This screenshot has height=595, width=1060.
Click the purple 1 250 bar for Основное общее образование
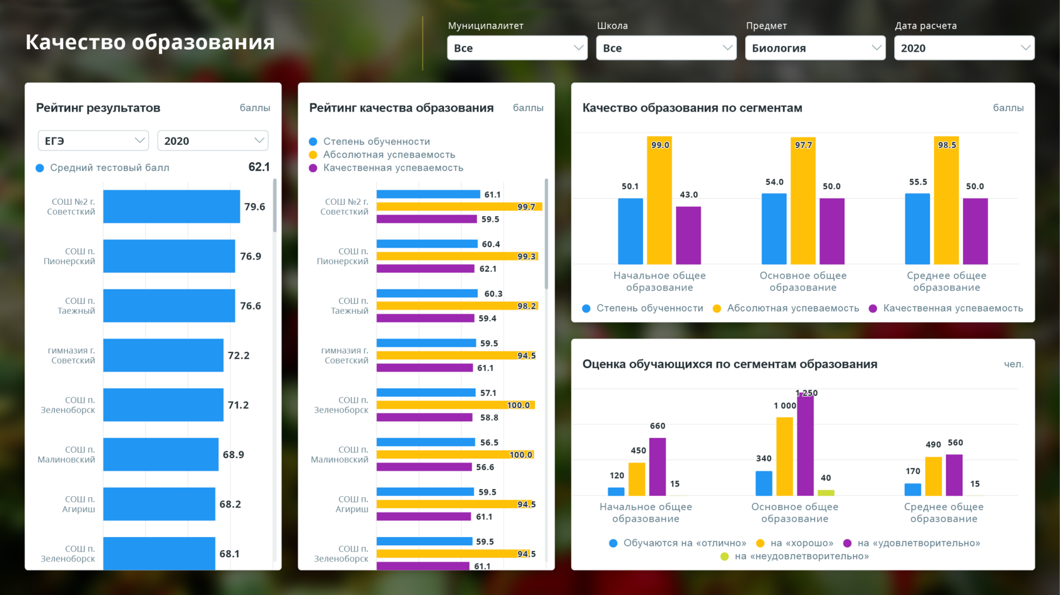tap(805, 445)
